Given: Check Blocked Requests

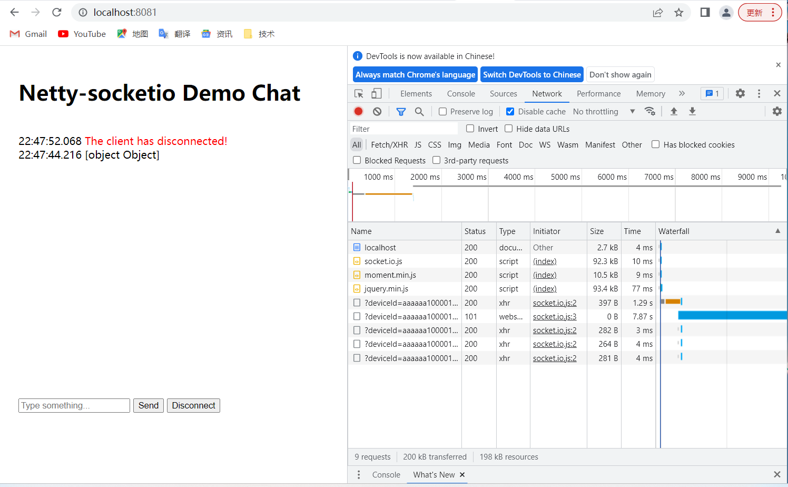Looking at the screenshot, I should (357, 160).
